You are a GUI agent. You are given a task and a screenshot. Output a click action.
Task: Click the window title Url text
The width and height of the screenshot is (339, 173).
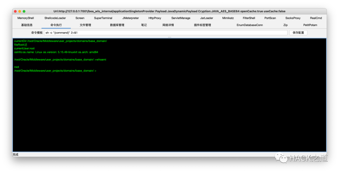(x=169, y=11)
